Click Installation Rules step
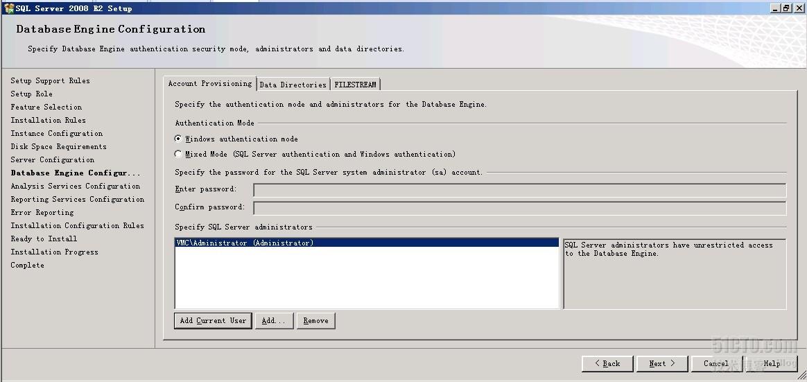807x382 pixels. click(x=48, y=120)
